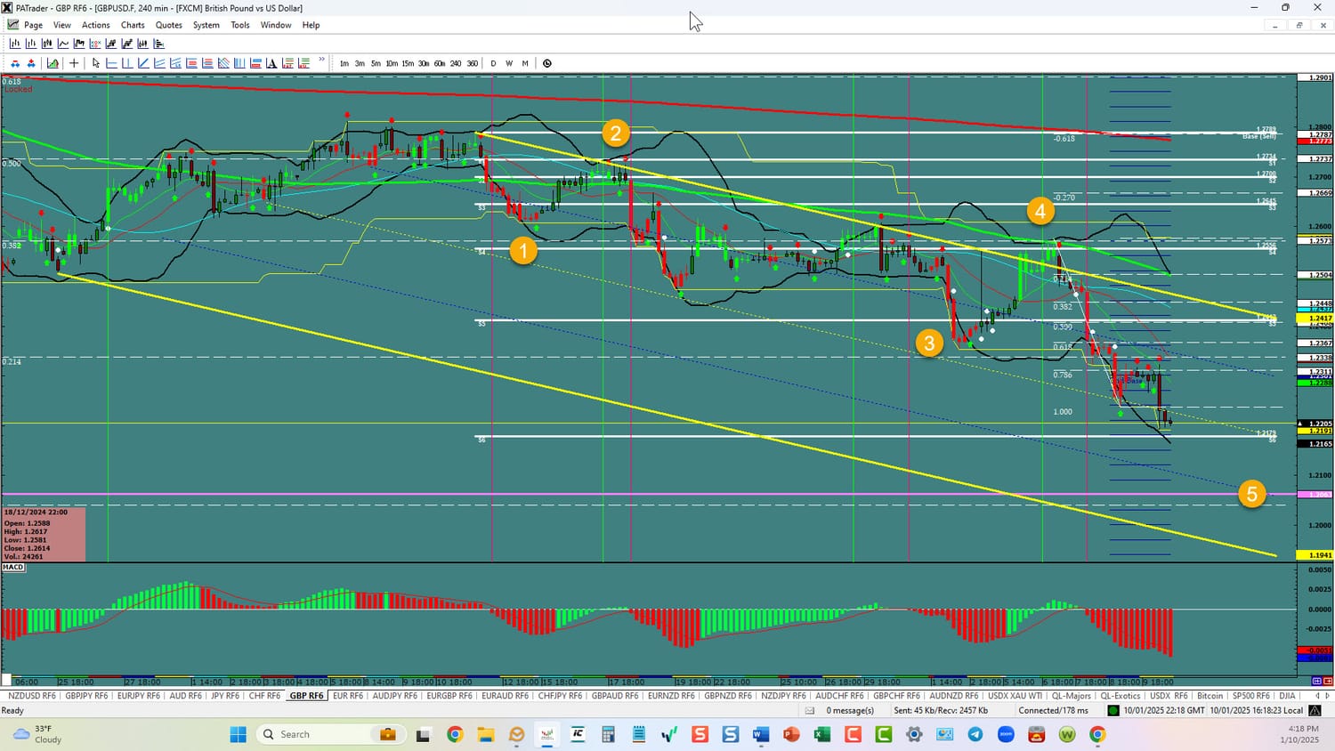The height and width of the screenshot is (751, 1335).
Task: Open the Actions menu
Action: pos(96,25)
